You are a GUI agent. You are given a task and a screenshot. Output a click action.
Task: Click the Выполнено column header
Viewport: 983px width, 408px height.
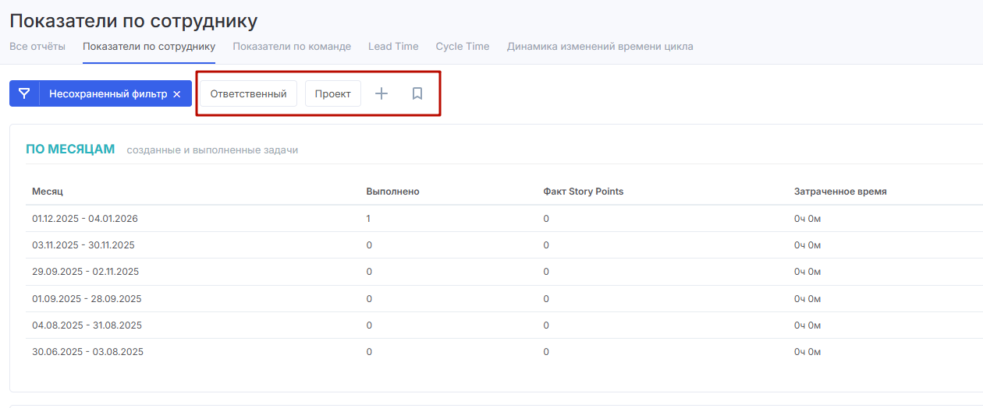(392, 192)
